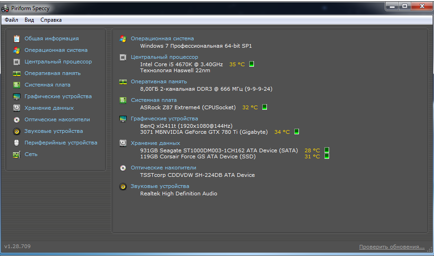Screen dimensions: 434x256
Task: Click the CPU temperature 35 °C value
Action: click(237, 64)
